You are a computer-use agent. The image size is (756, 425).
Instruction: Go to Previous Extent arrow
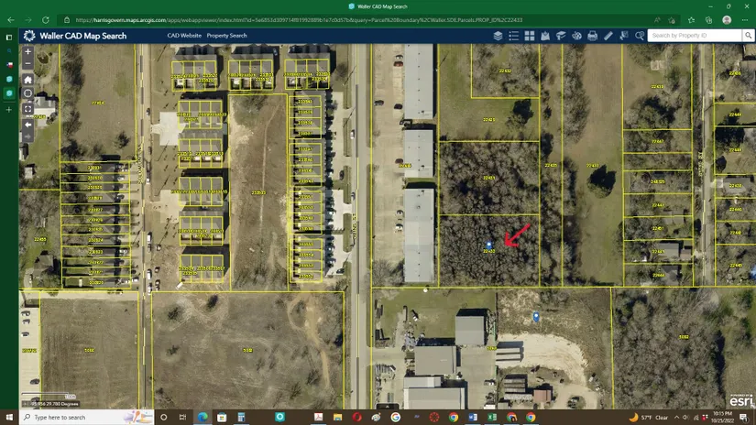tap(27, 123)
